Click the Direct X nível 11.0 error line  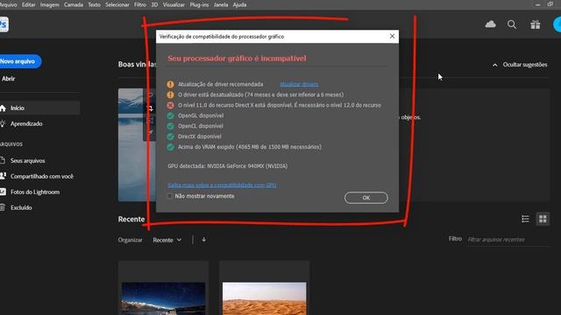point(280,105)
